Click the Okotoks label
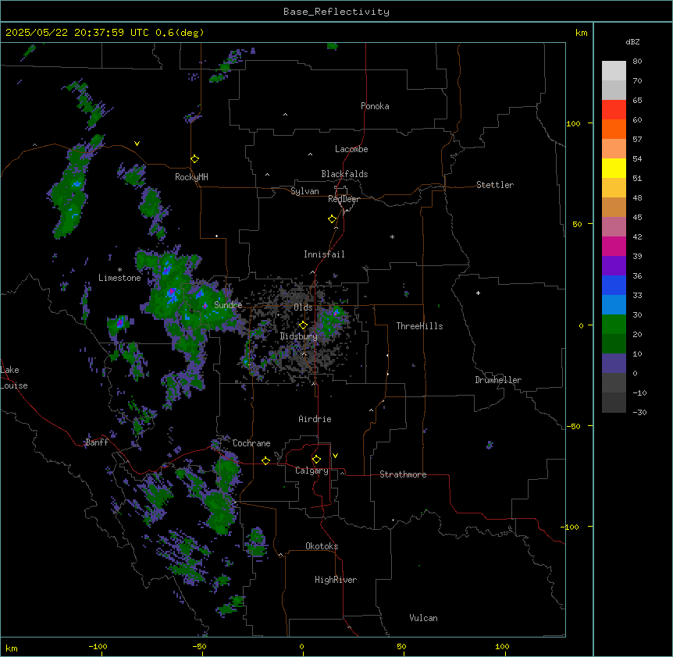Image resolution: width=673 pixels, height=657 pixels. (x=322, y=546)
